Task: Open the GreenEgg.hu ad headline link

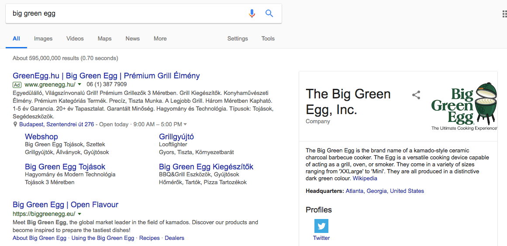Action: coord(106,76)
